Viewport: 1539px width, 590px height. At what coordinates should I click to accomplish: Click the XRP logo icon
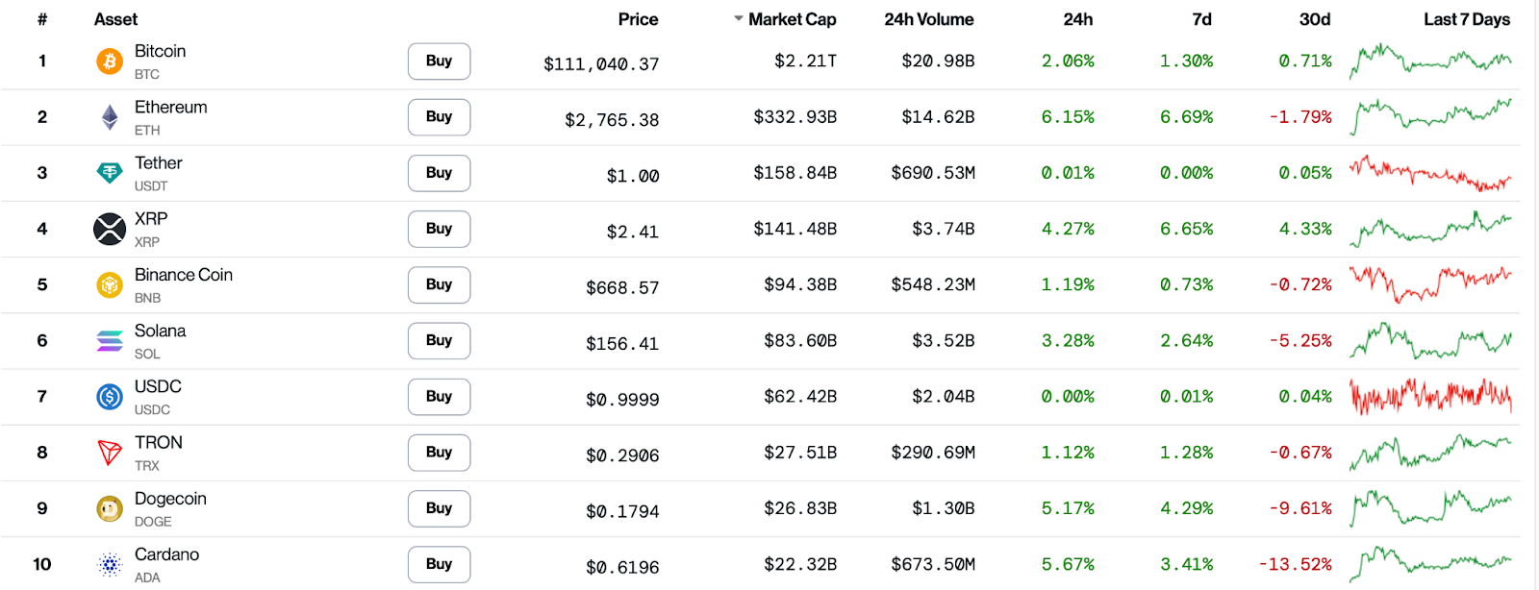coord(110,229)
